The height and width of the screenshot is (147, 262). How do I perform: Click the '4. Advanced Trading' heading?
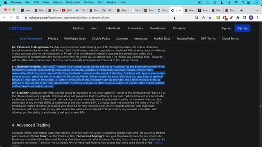click(31, 125)
